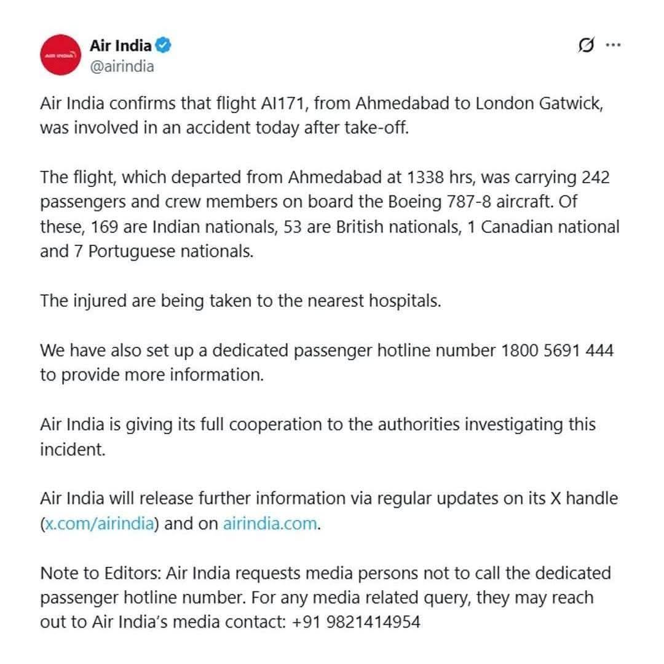This screenshot has width=664, height=664.
Task: Open the Grok slashed-circle icon
Action: coord(587,45)
